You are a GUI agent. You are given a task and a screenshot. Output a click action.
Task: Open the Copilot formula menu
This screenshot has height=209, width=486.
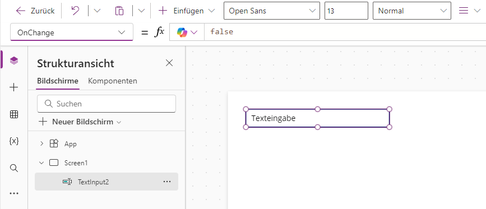click(x=187, y=32)
